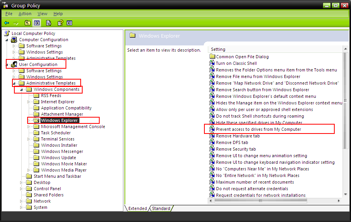Click the Remove DFS tab policy icon

point(212,142)
